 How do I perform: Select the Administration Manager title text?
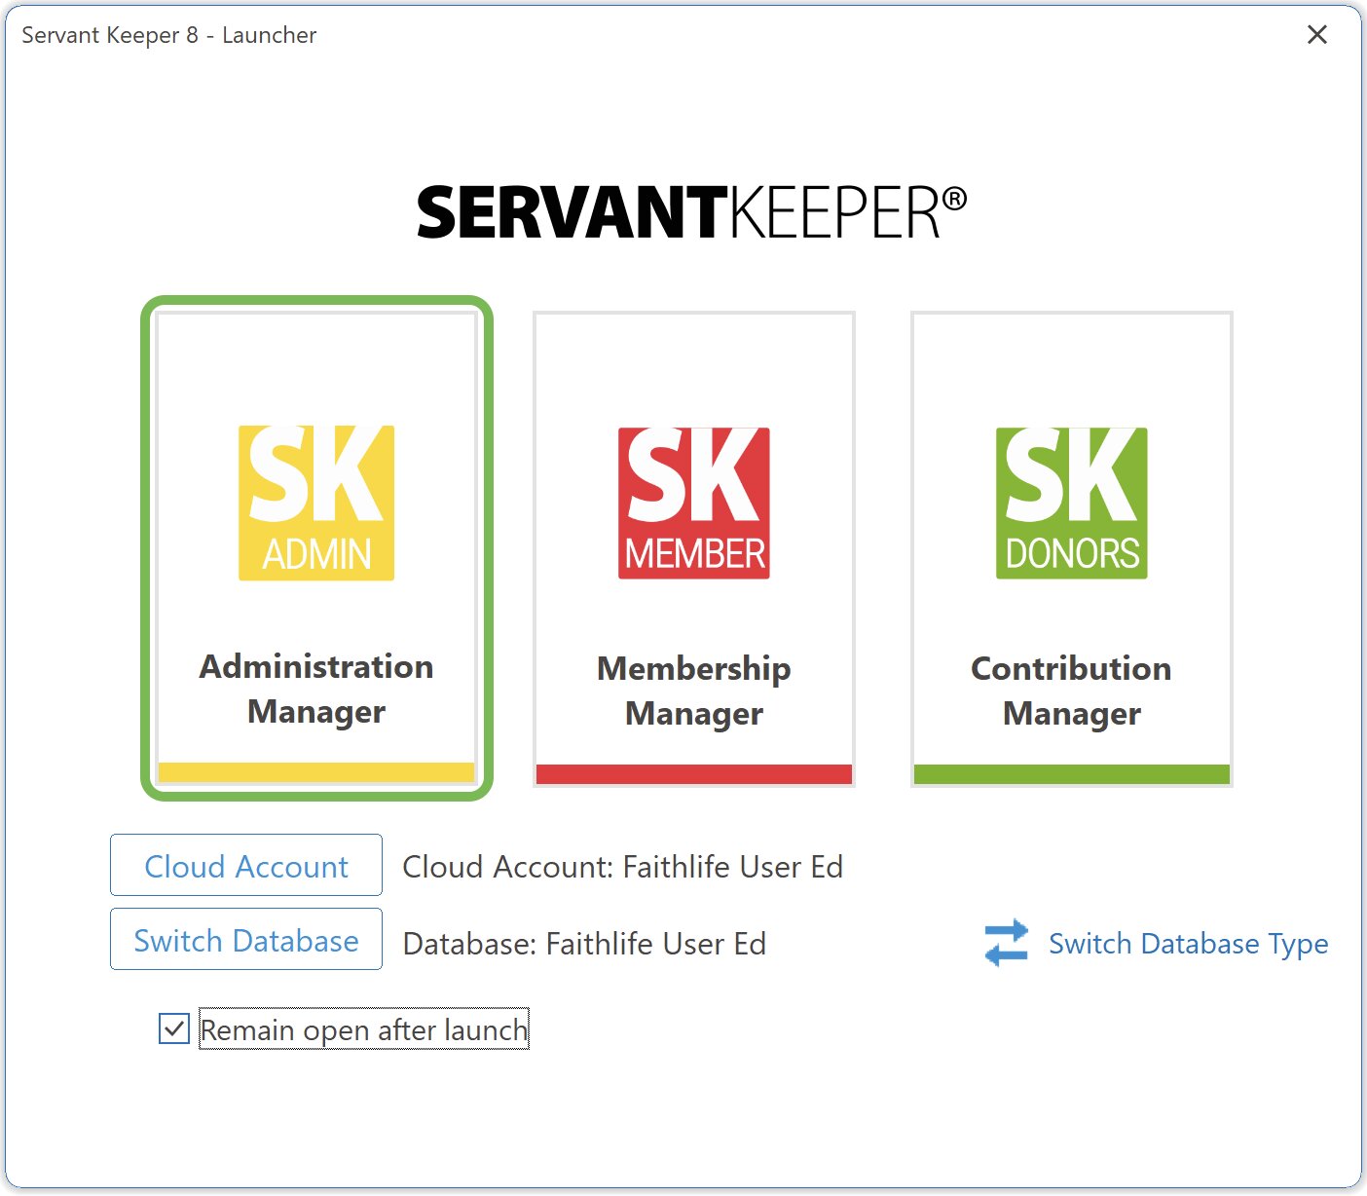tap(316, 689)
